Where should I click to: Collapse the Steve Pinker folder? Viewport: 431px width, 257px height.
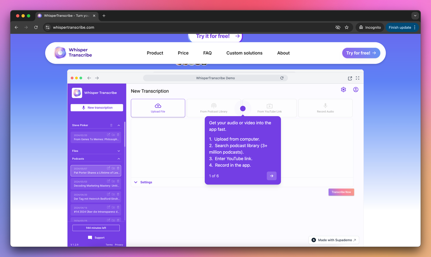coord(119,125)
